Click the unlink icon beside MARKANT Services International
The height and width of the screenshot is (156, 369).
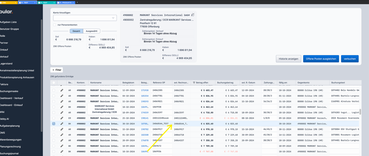(192, 14)
